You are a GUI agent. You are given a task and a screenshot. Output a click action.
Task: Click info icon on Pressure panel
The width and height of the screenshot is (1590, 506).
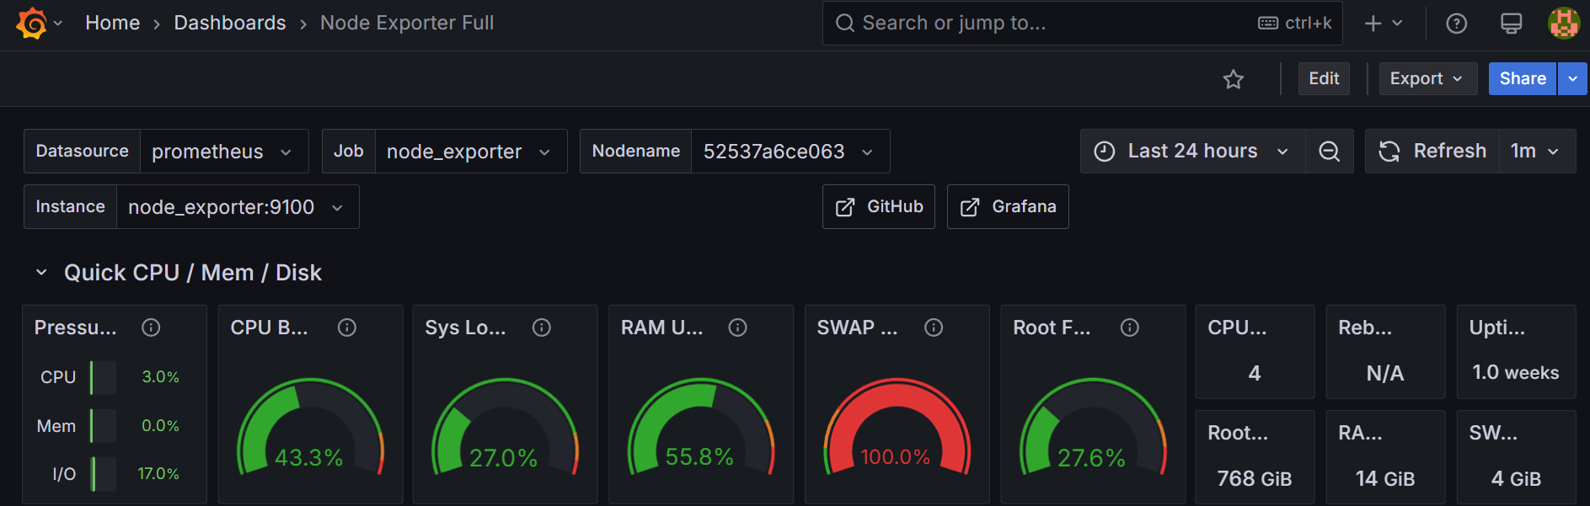click(151, 328)
